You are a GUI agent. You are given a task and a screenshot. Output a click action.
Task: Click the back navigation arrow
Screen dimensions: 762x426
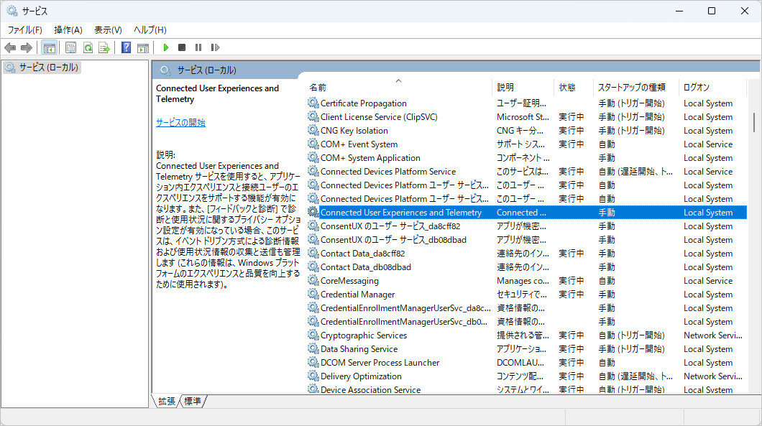pyautogui.click(x=10, y=47)
